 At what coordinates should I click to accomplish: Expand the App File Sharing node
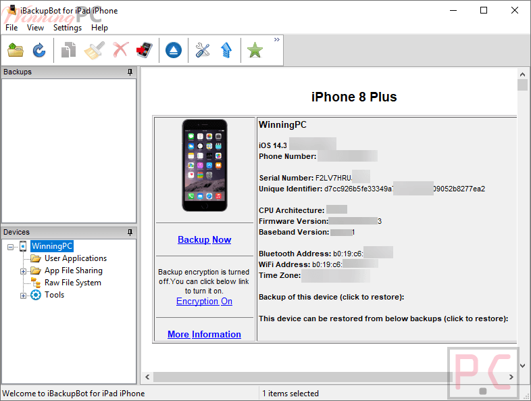(23, 271)
